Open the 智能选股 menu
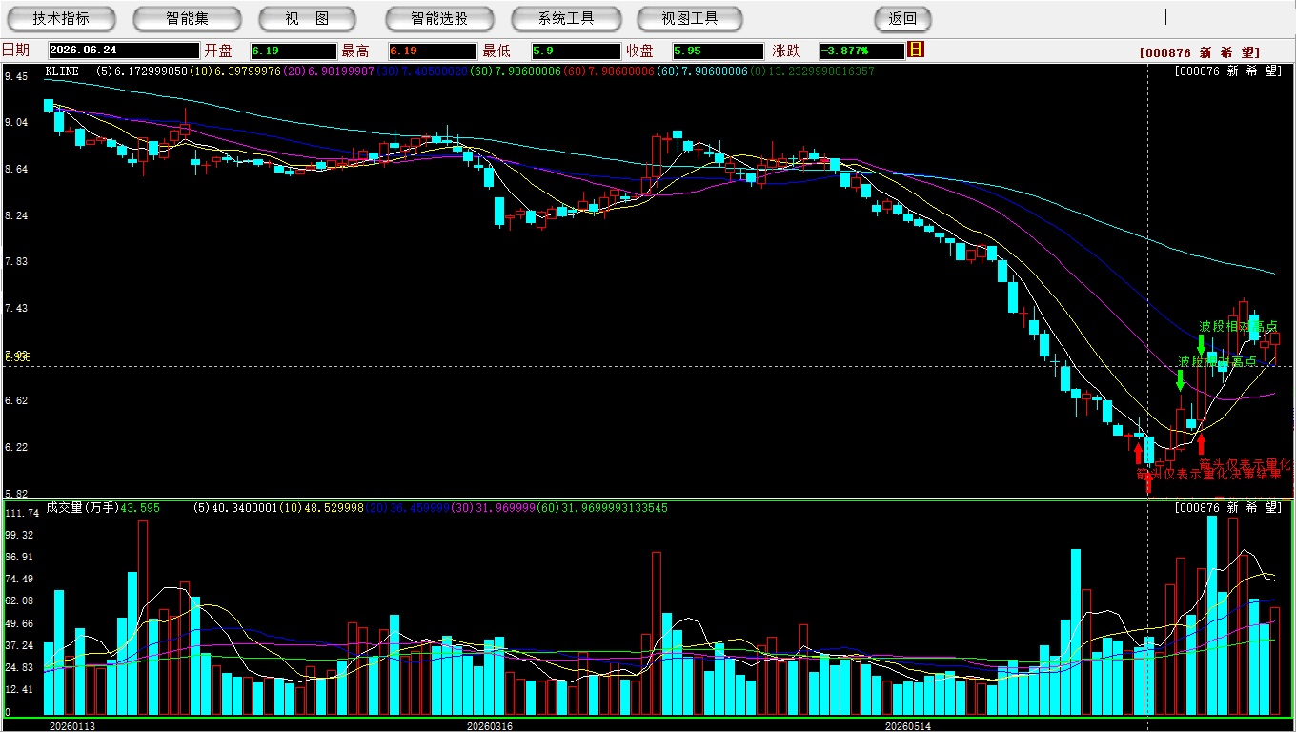1296x732 pixels. click(x=439, y=18)
